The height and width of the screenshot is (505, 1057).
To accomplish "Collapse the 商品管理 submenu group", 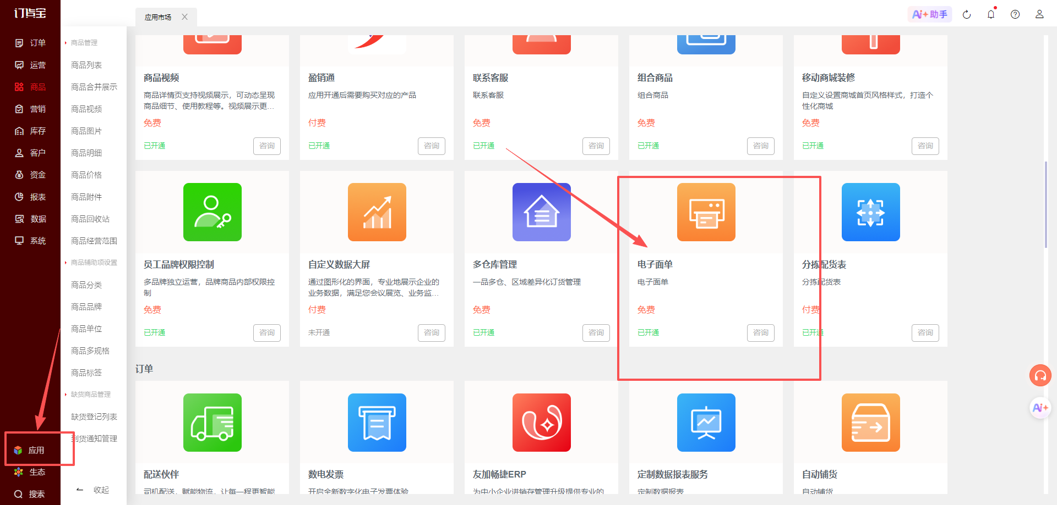I will coord(81,43).
